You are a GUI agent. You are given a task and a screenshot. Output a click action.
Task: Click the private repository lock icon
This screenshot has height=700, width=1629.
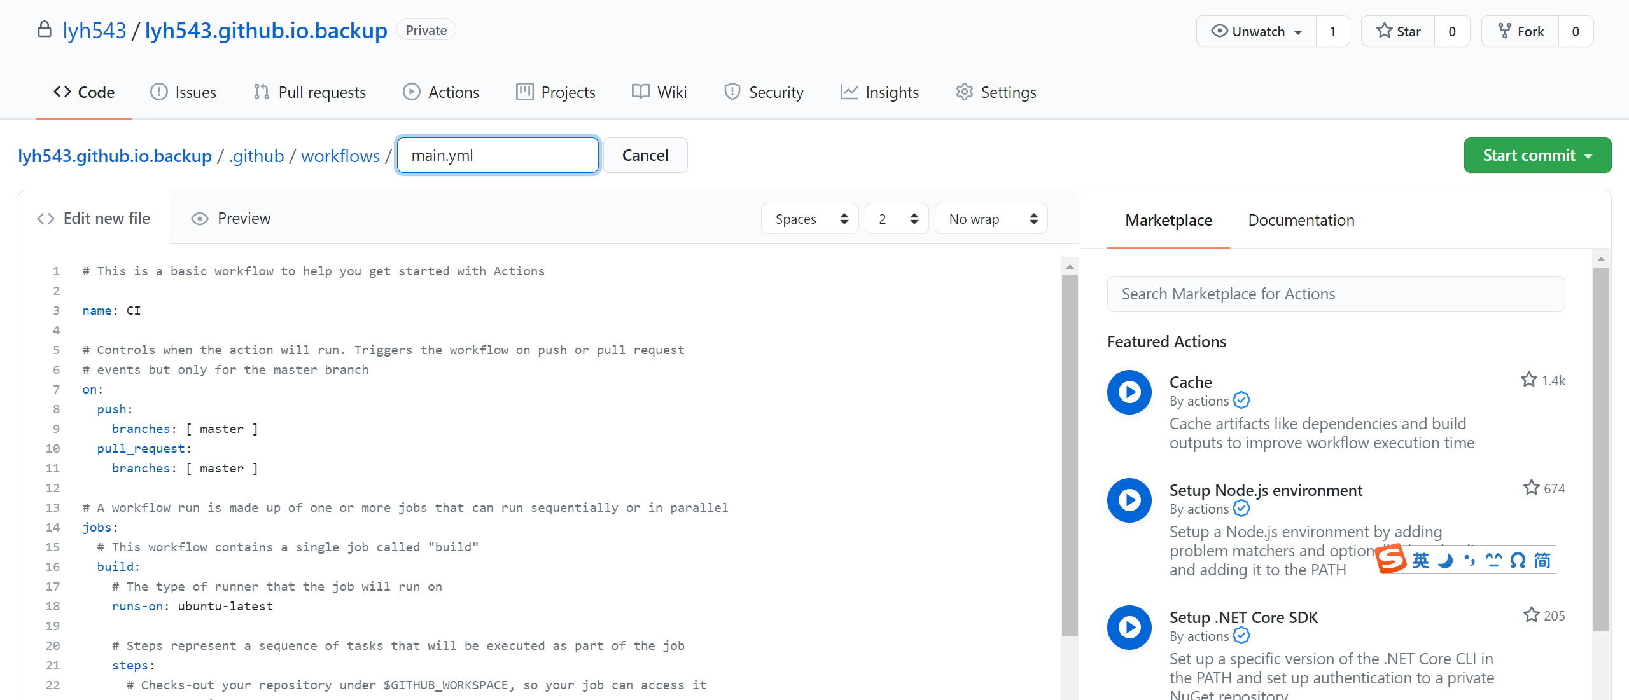[x=44, y=29]
